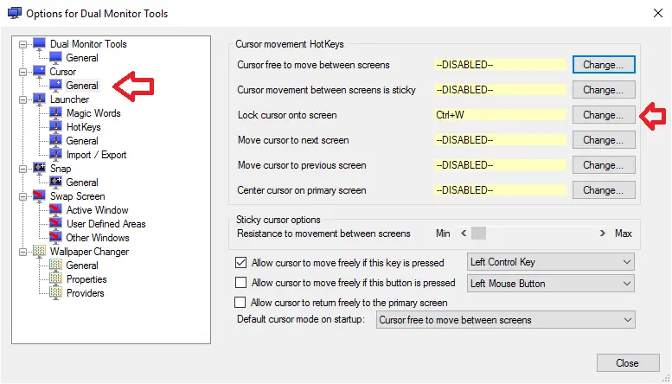Image resolution: width=672 pixels, height=384 pixels.
Task: Click the User Defined Areas icon
Action: tap(55, 223)
